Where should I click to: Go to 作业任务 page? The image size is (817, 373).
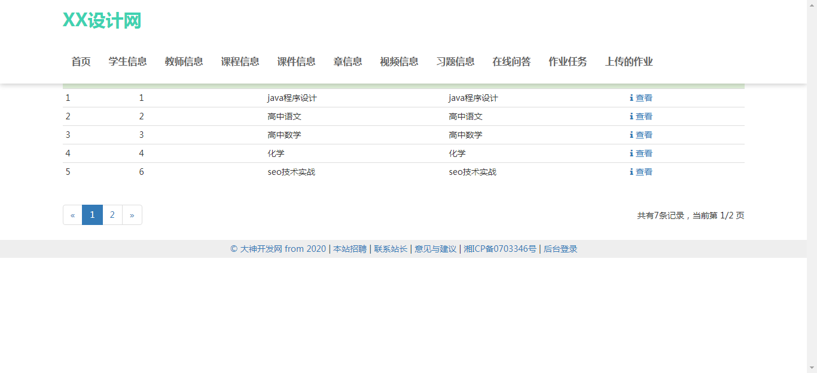[x=568, y=61]
